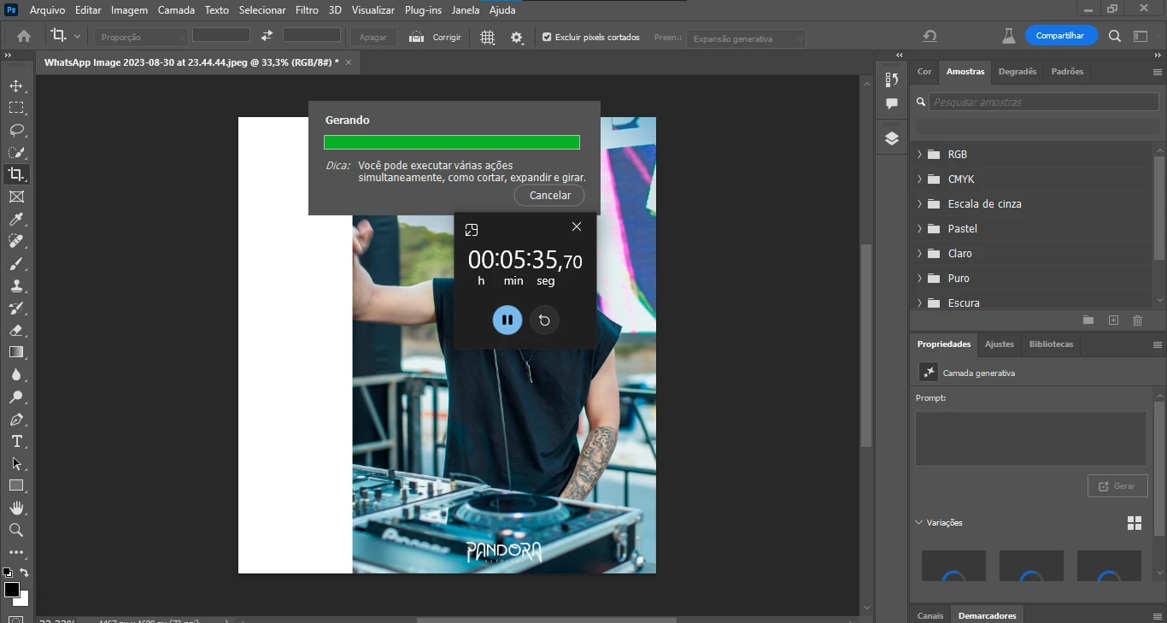Click the Compartilhar button

(1060, 36)
